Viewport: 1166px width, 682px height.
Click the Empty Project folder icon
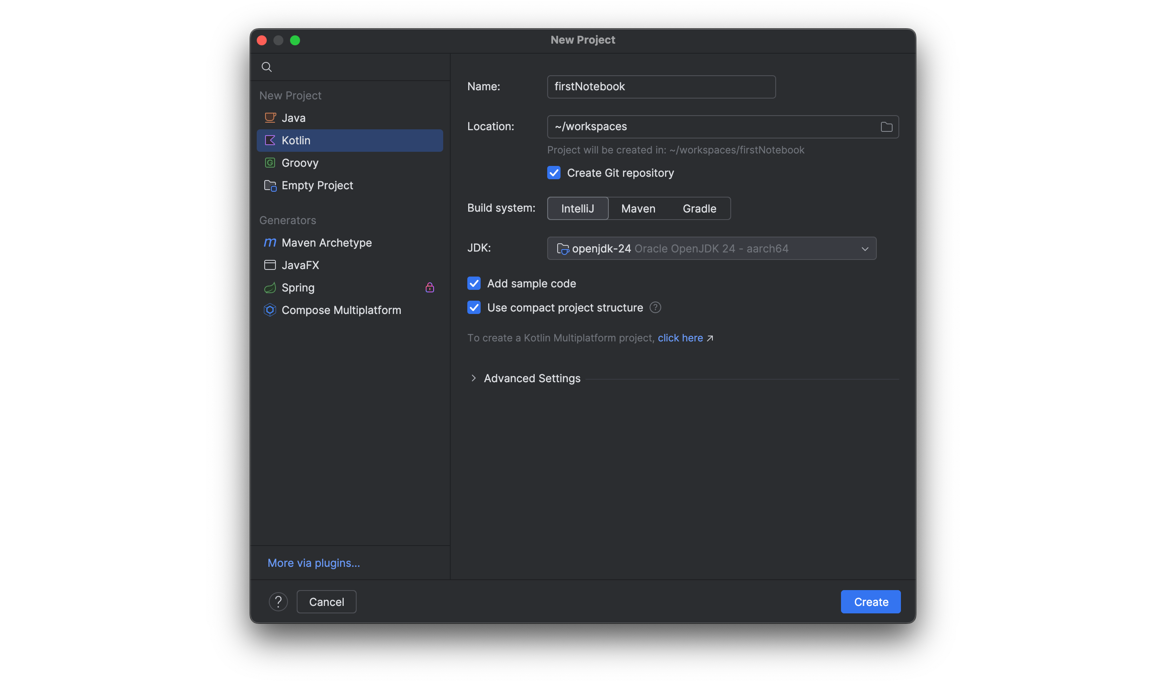click(270, 185)
